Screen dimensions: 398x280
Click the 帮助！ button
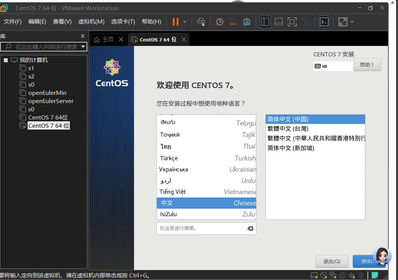coord(367,65)
